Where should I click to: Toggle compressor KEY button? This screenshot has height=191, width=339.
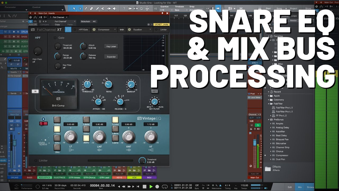[155, 91]
